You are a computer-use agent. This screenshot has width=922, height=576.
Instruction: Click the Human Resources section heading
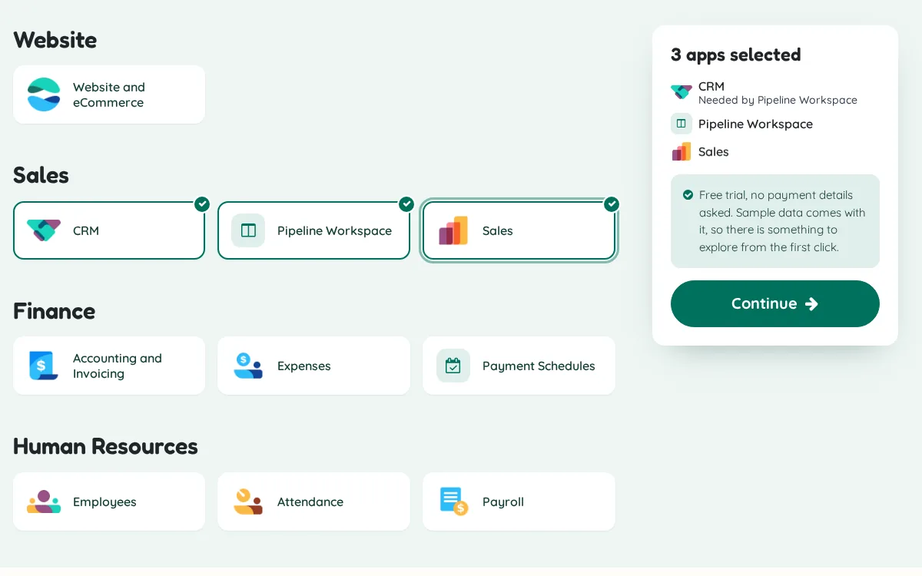pos(105,446)
